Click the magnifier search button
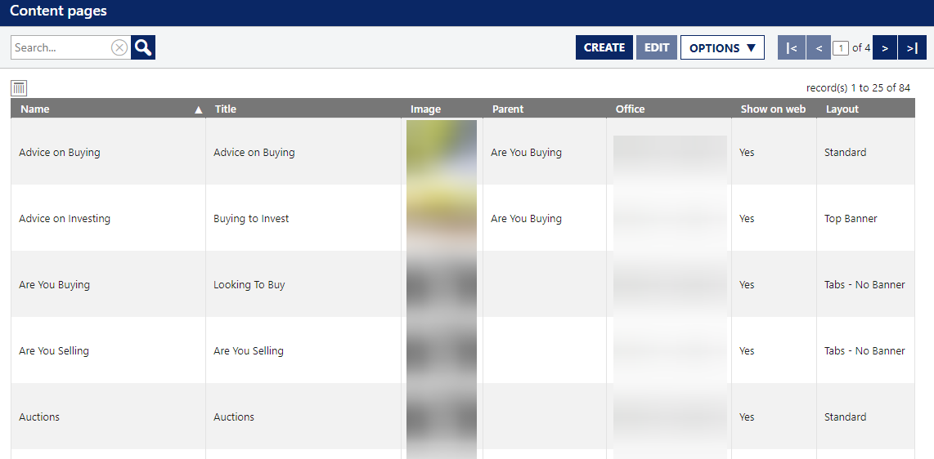 (143, 47)
